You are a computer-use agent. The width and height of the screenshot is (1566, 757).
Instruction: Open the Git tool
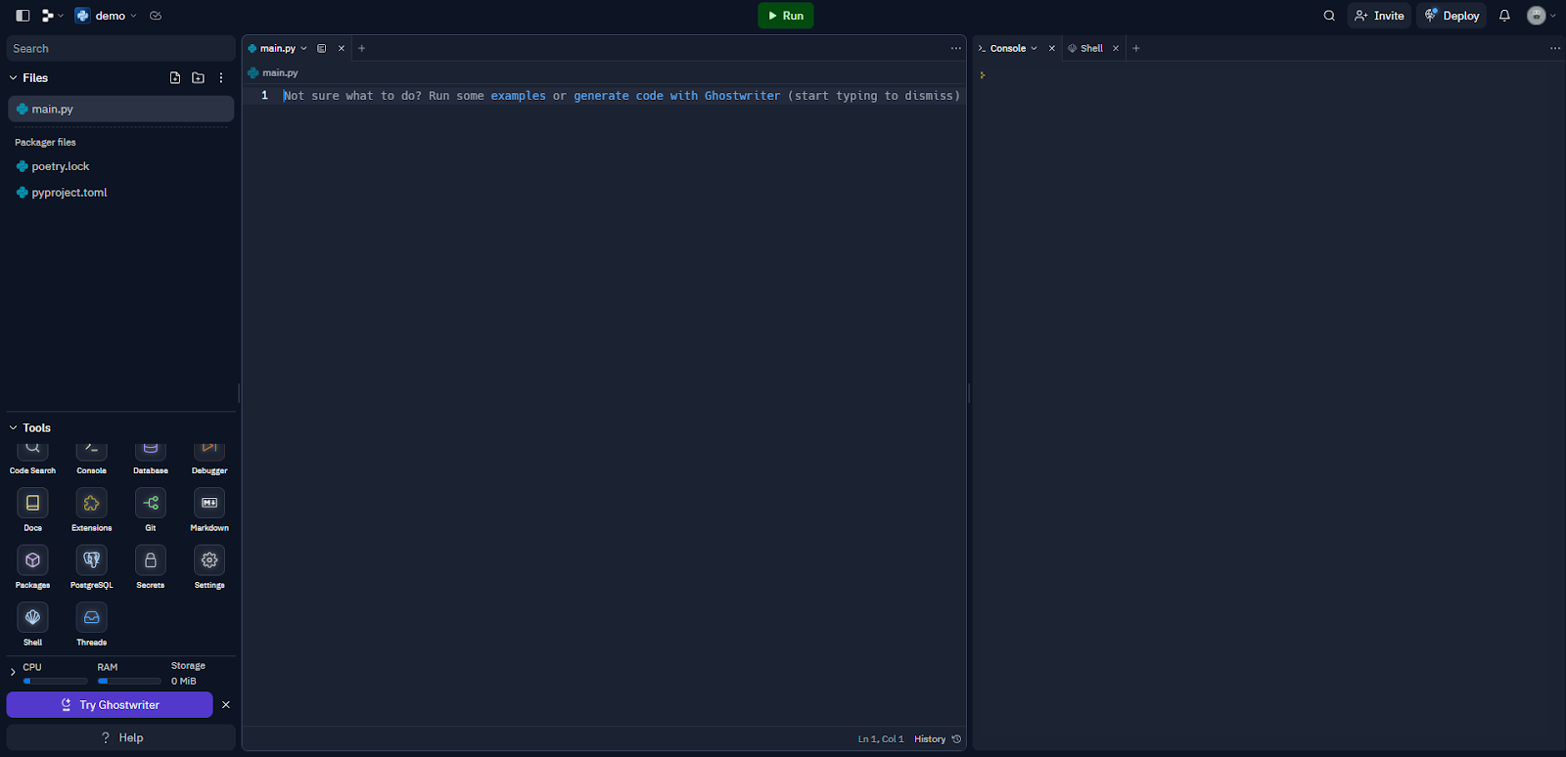point(151,504)
